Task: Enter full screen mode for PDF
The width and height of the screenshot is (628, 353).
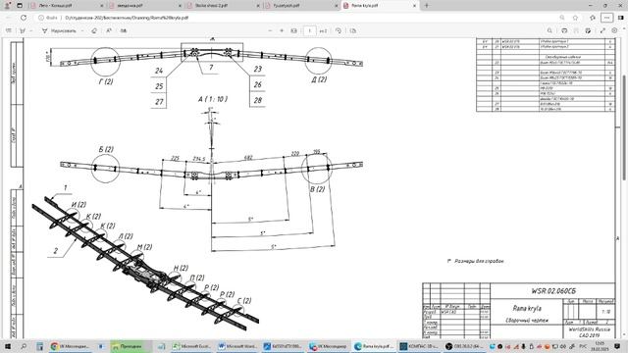Action: pos(602,30)
